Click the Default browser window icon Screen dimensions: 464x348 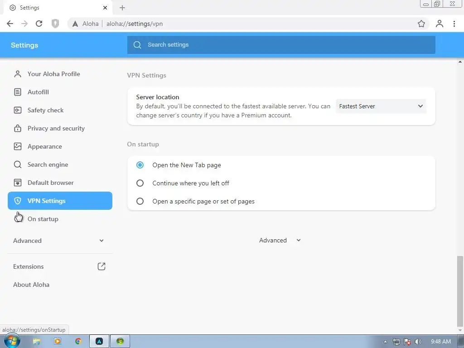click(18, 183)
